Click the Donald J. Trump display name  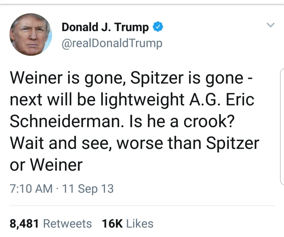[105, 27]
